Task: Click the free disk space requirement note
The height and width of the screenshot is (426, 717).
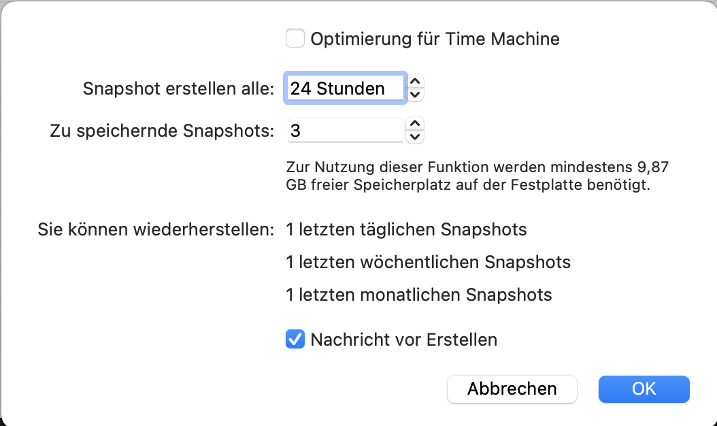Action: 469,176
